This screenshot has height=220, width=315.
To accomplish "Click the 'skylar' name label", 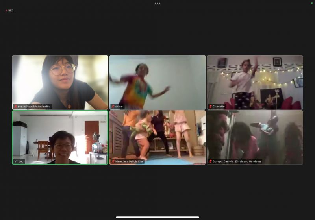I will click(x=119, y=107).
